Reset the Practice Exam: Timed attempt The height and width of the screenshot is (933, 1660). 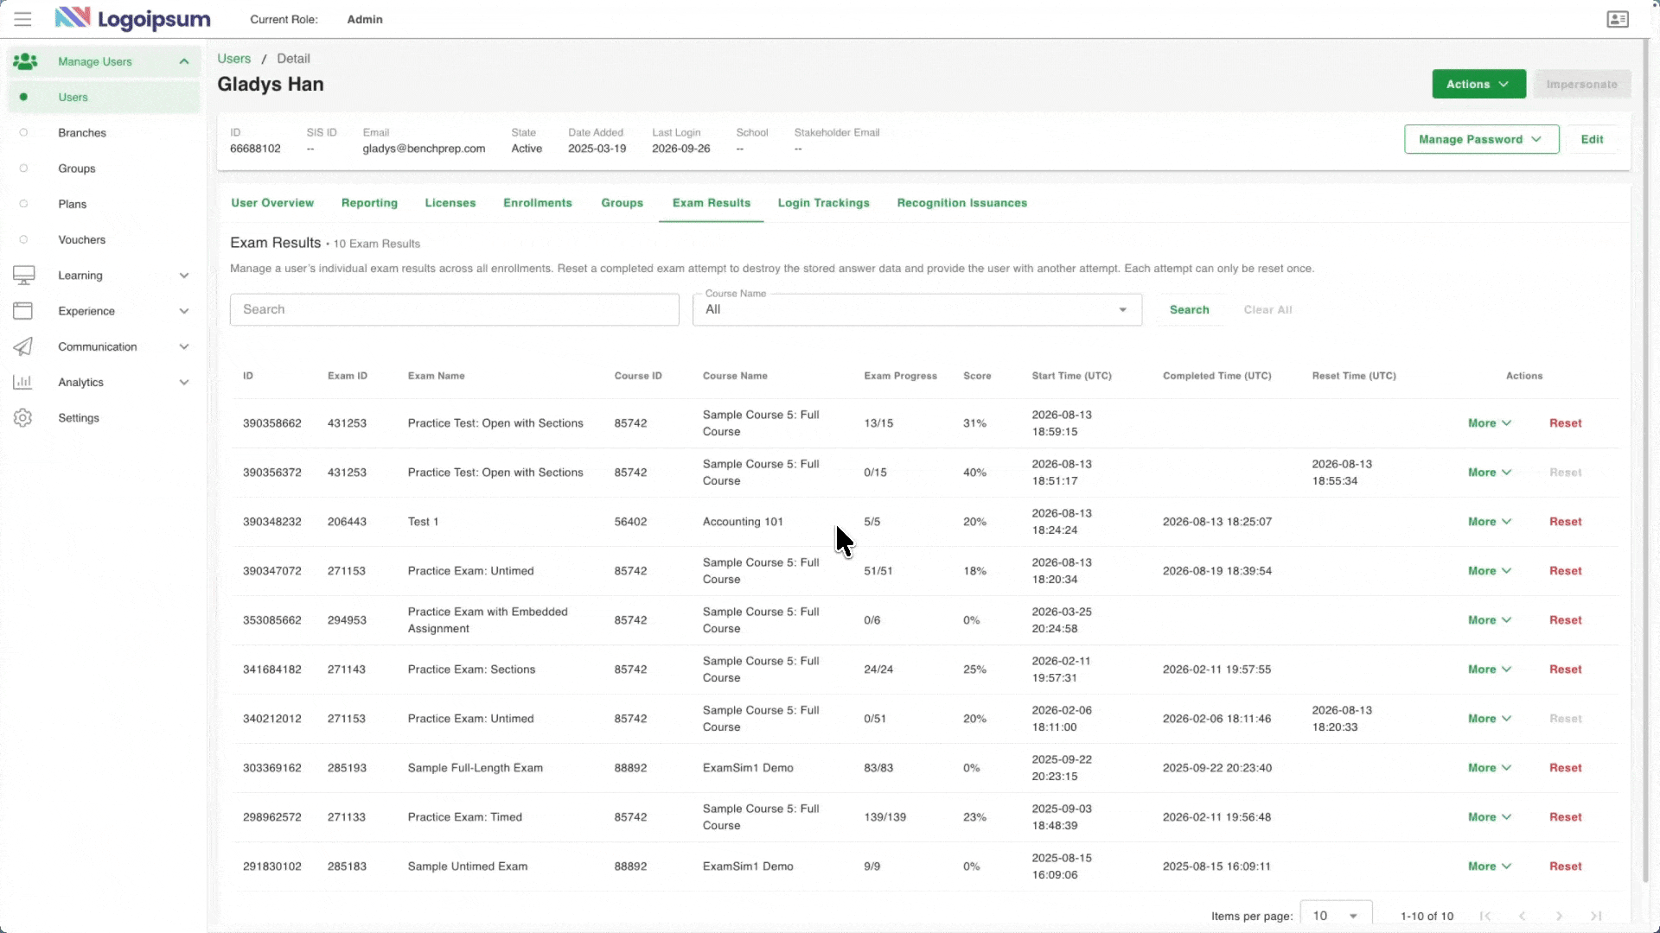click(1565, 817)
